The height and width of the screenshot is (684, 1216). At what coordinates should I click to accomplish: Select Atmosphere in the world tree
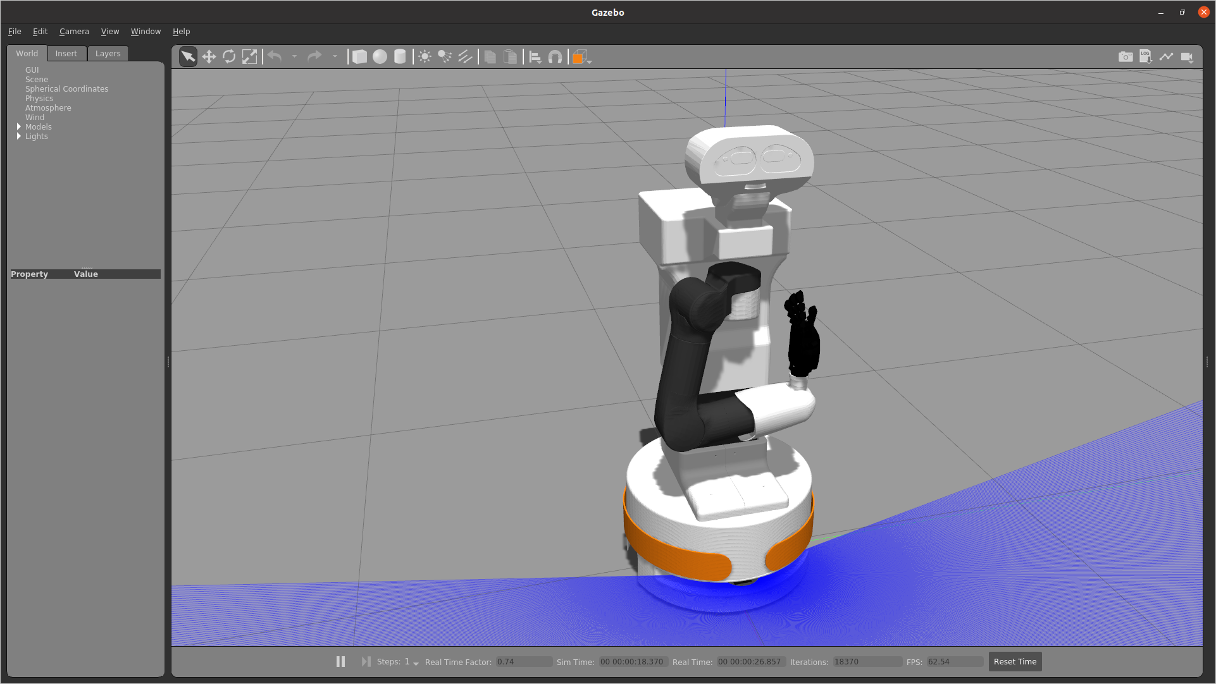point(48,107)
